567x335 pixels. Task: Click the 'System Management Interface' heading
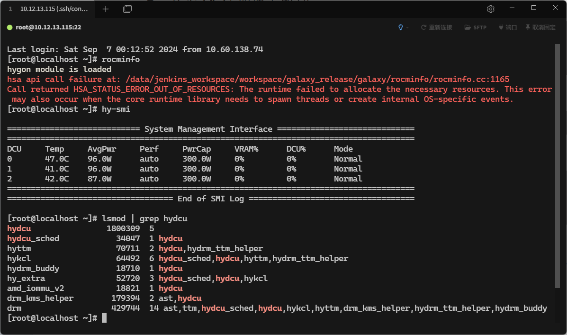pos(208,129)
